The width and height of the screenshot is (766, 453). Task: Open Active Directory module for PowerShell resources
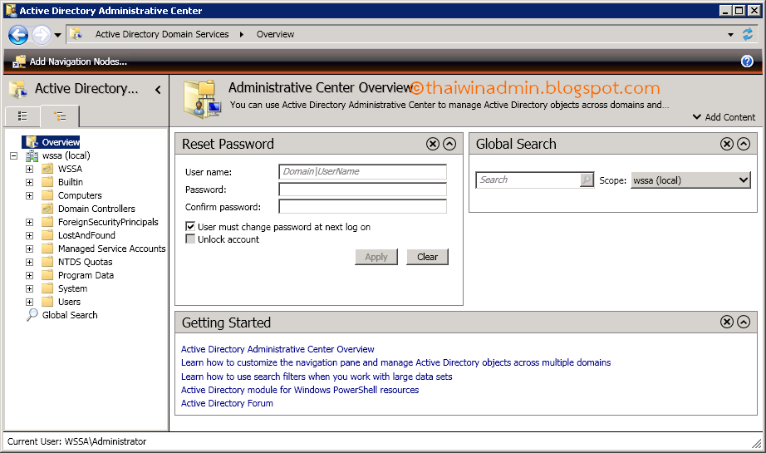pyautogui.click(x=300, y=390)
